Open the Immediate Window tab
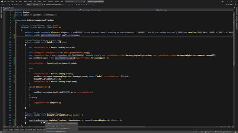 [x=19, y=129]
